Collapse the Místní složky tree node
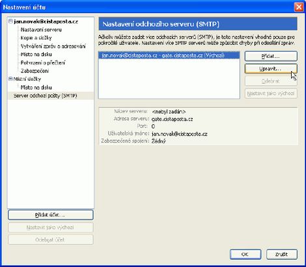 (x=10, y=79)
